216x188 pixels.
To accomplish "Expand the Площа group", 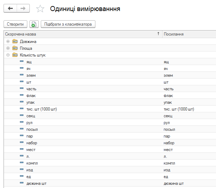I will coord(8,48).
